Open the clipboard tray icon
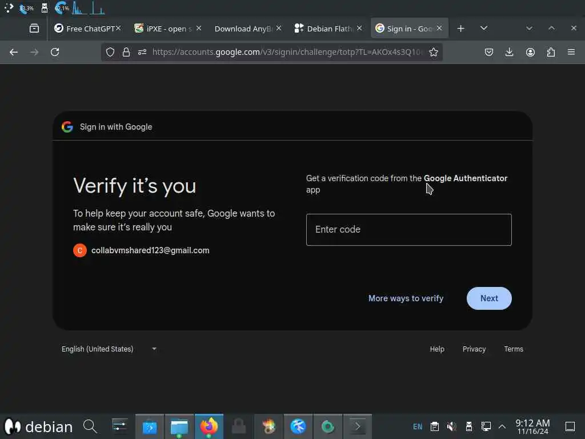585x439 pixels. tap(435, 426)
